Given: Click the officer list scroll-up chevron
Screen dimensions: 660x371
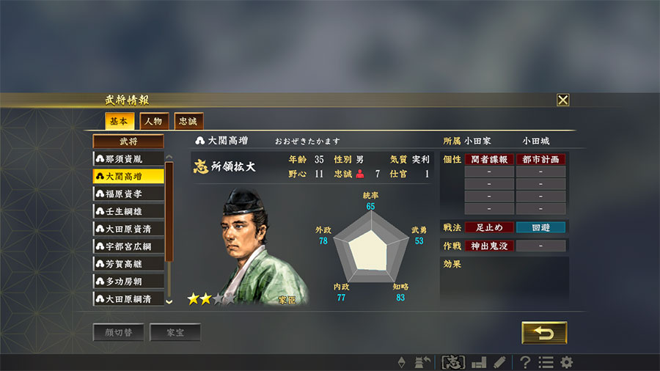Looking at the screenshot, I should 169,157.
